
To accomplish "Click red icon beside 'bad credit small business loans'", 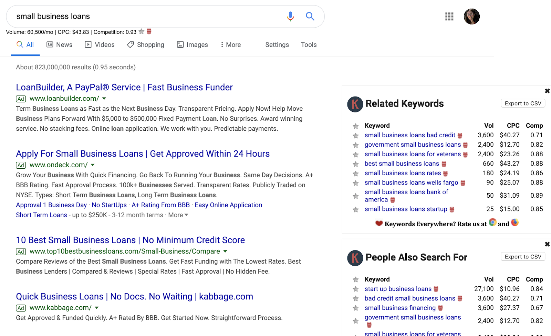I will point(460,299).
